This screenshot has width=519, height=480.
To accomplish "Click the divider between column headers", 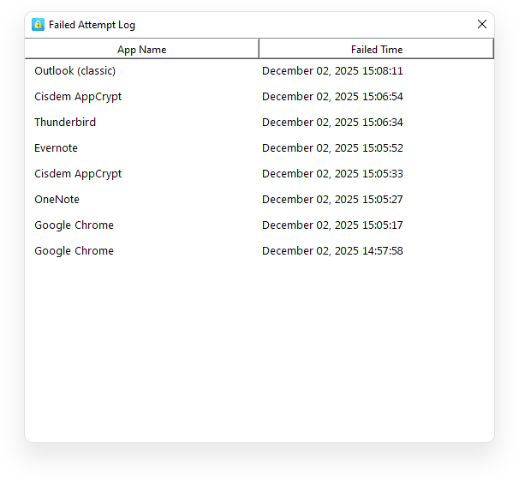I will [x=259, y=49].
